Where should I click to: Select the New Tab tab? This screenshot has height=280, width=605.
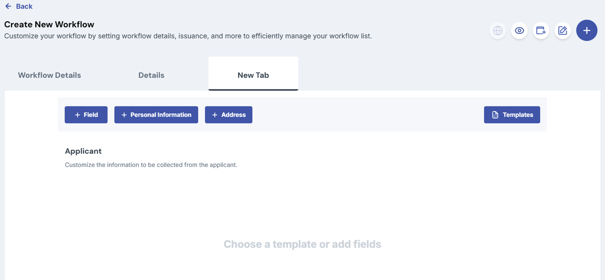point(253,74)
